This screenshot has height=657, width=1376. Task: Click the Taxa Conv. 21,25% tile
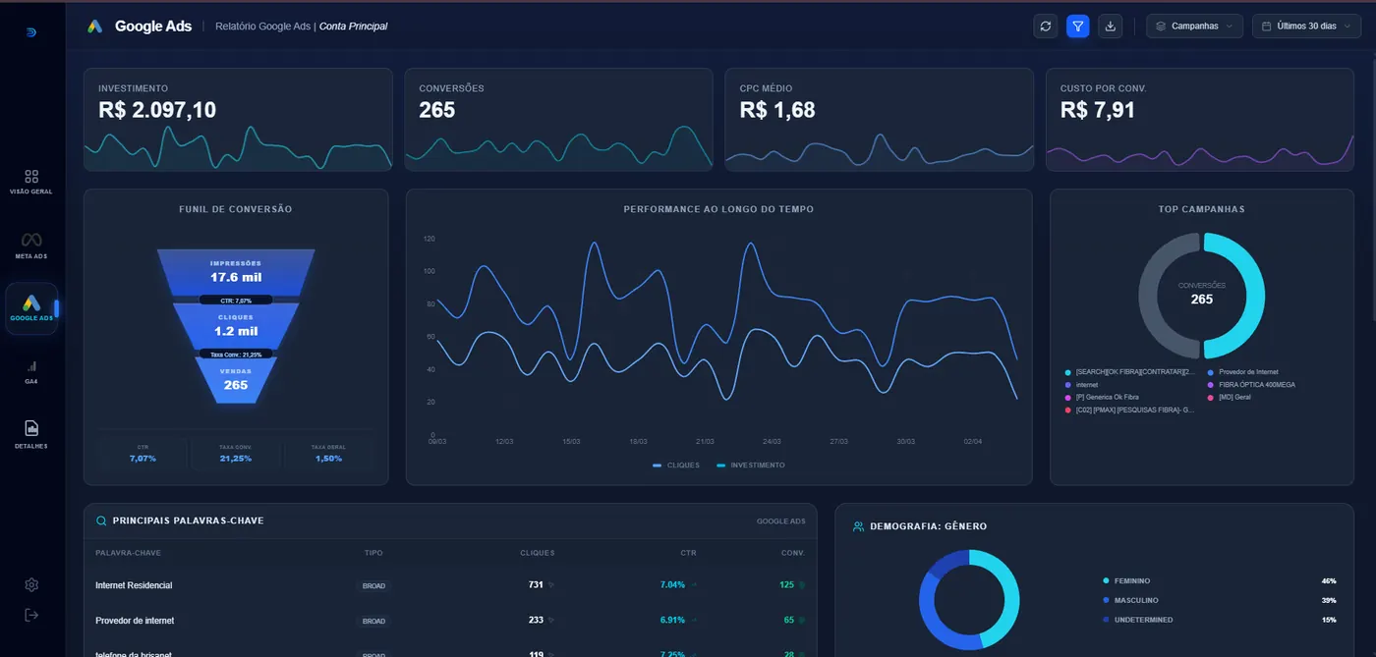(236, 453)
